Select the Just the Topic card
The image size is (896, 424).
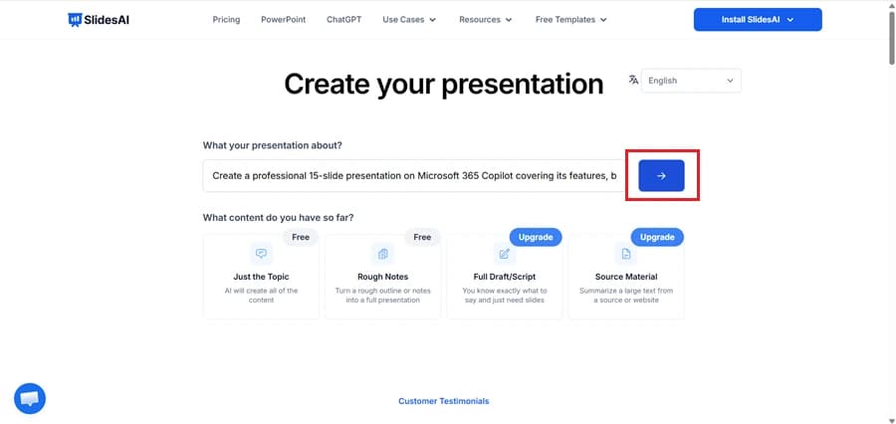coord(261,276)
